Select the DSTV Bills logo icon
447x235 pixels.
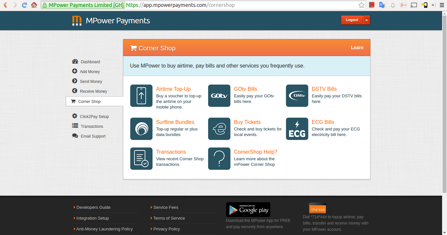click(x=297, y=96)
